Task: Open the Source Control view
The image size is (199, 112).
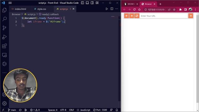Action: (x=4, y=28)
